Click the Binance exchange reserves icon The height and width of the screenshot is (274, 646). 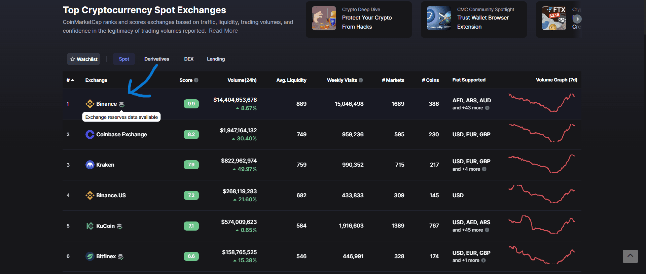coord(122,104)
